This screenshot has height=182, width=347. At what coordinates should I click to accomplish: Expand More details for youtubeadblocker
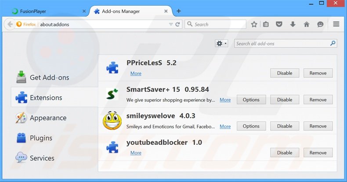136,153
